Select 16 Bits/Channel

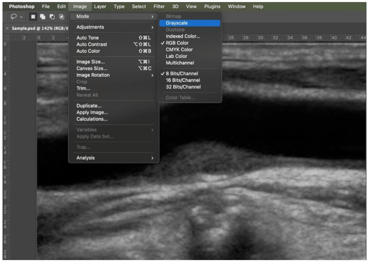183,80
